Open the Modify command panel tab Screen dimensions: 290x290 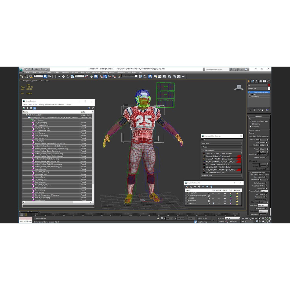tap(253, 81)
